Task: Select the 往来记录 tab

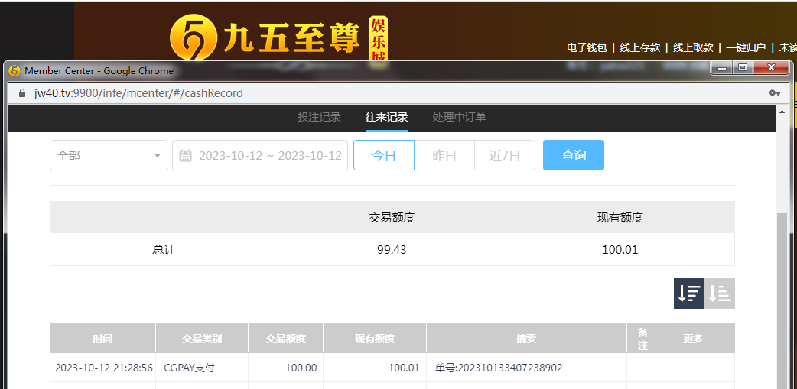Action: click(x=387, y=117)
